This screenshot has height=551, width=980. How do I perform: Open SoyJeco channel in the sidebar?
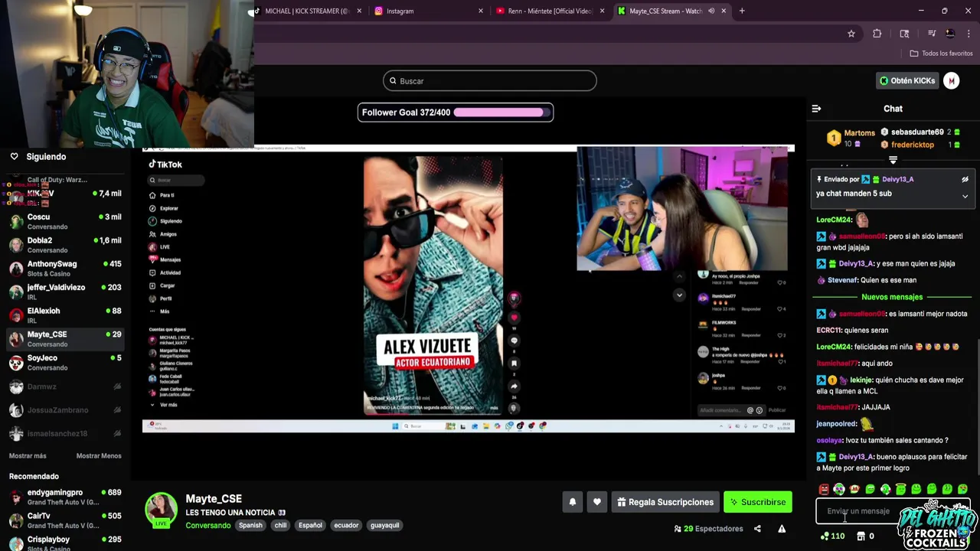point(65,362)
